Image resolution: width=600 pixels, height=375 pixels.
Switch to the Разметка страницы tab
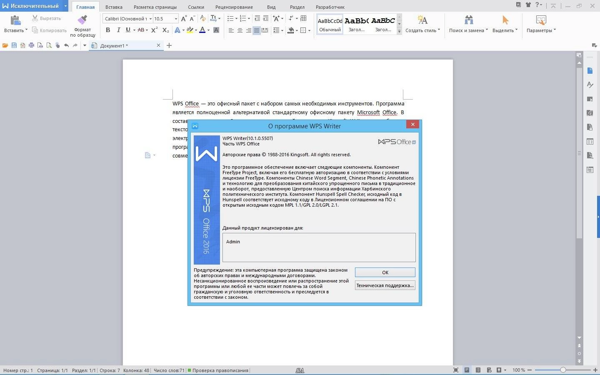(x=155, y=7)
